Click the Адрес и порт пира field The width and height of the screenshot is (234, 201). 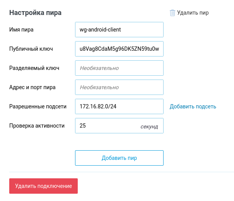(119, 87)
